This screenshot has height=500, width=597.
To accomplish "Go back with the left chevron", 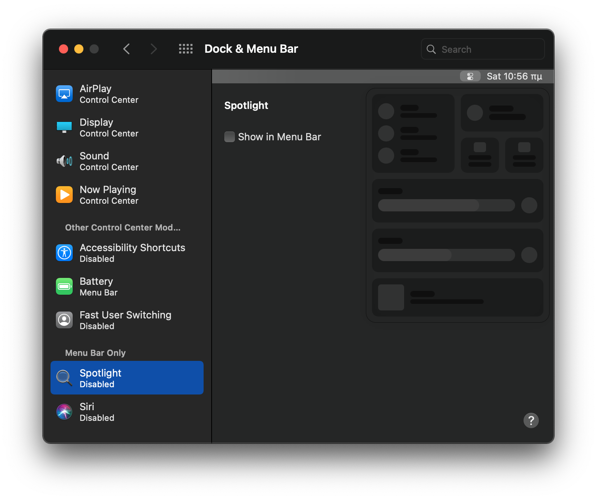I will click(x=127, y=49).
